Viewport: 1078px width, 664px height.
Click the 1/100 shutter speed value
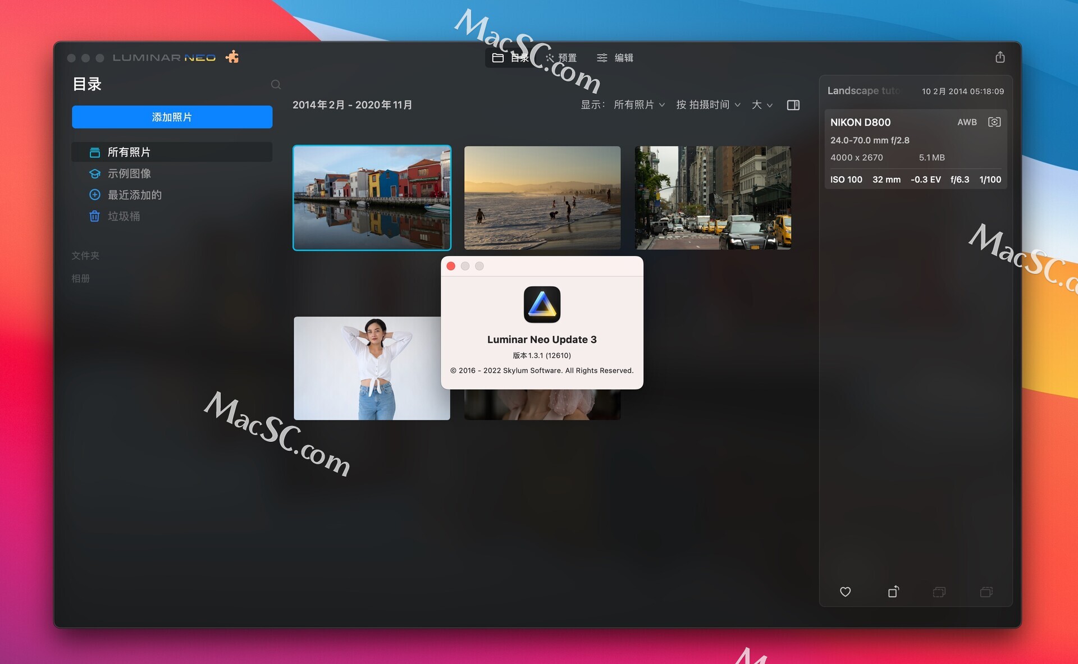990,180
